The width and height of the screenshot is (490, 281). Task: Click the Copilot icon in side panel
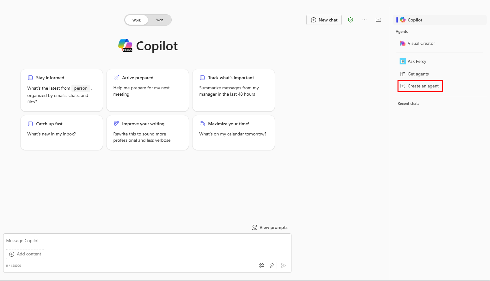403,20
